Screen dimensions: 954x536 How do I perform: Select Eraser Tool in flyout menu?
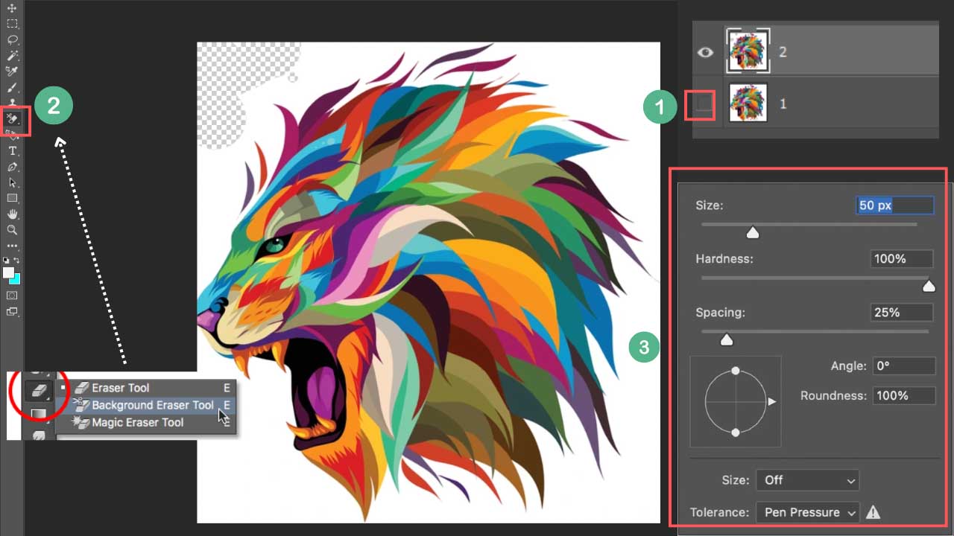coord(120,388)
